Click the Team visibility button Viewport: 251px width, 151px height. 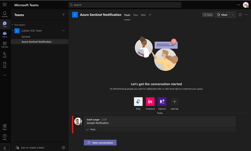(x=208, y=15)
